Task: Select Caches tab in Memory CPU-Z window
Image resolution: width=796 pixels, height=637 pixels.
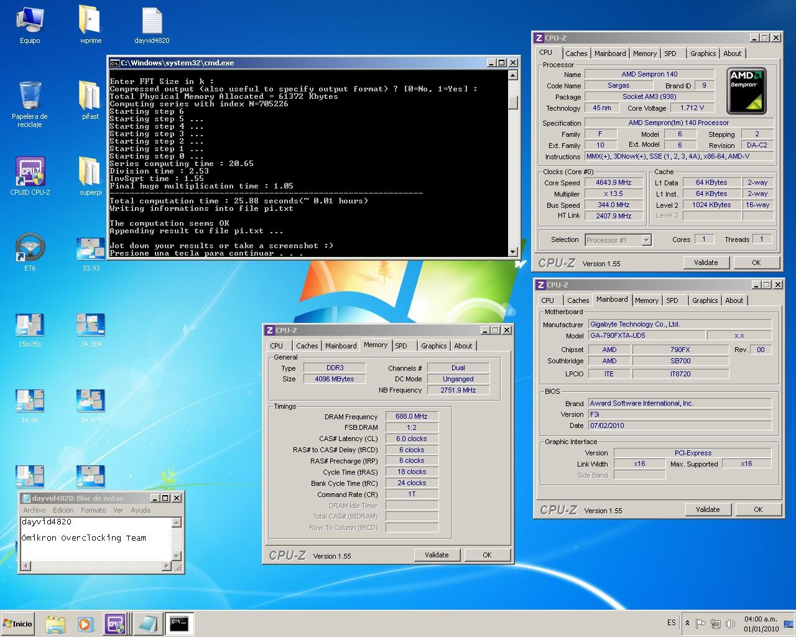Action: pos(307,346)
